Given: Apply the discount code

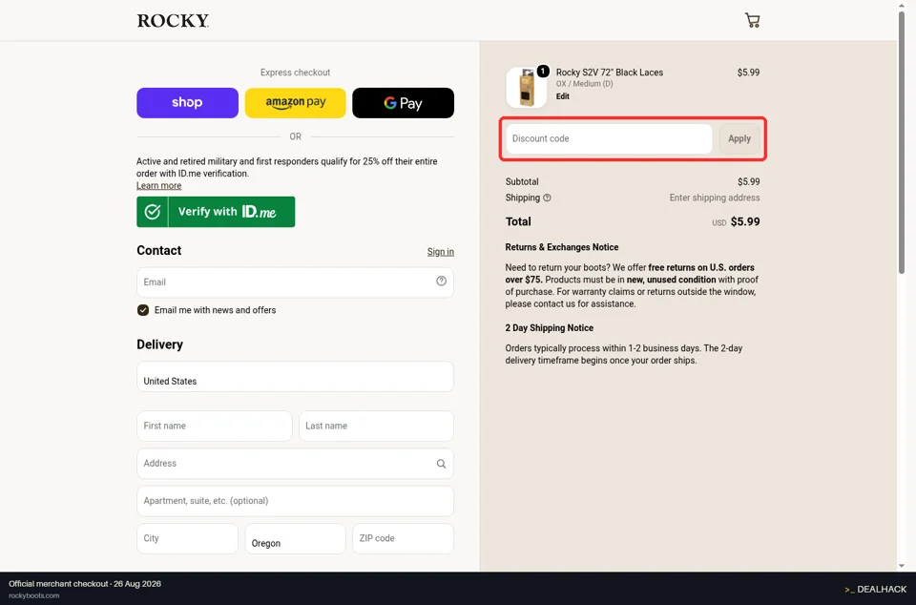Looking at the screenshot, I should pos(739,139).
